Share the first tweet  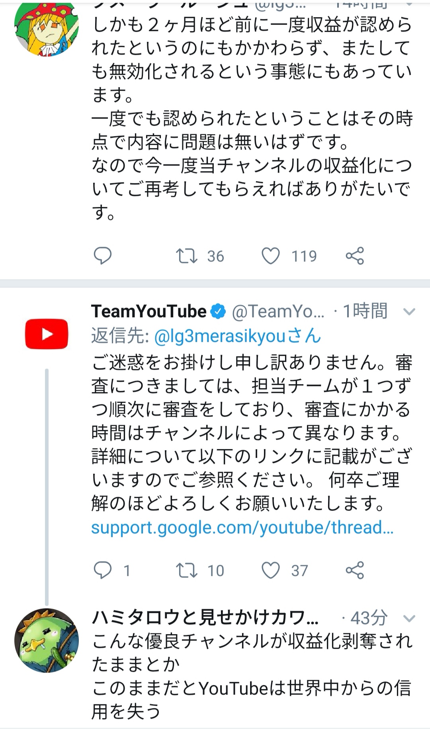click(x=355, y=256)
